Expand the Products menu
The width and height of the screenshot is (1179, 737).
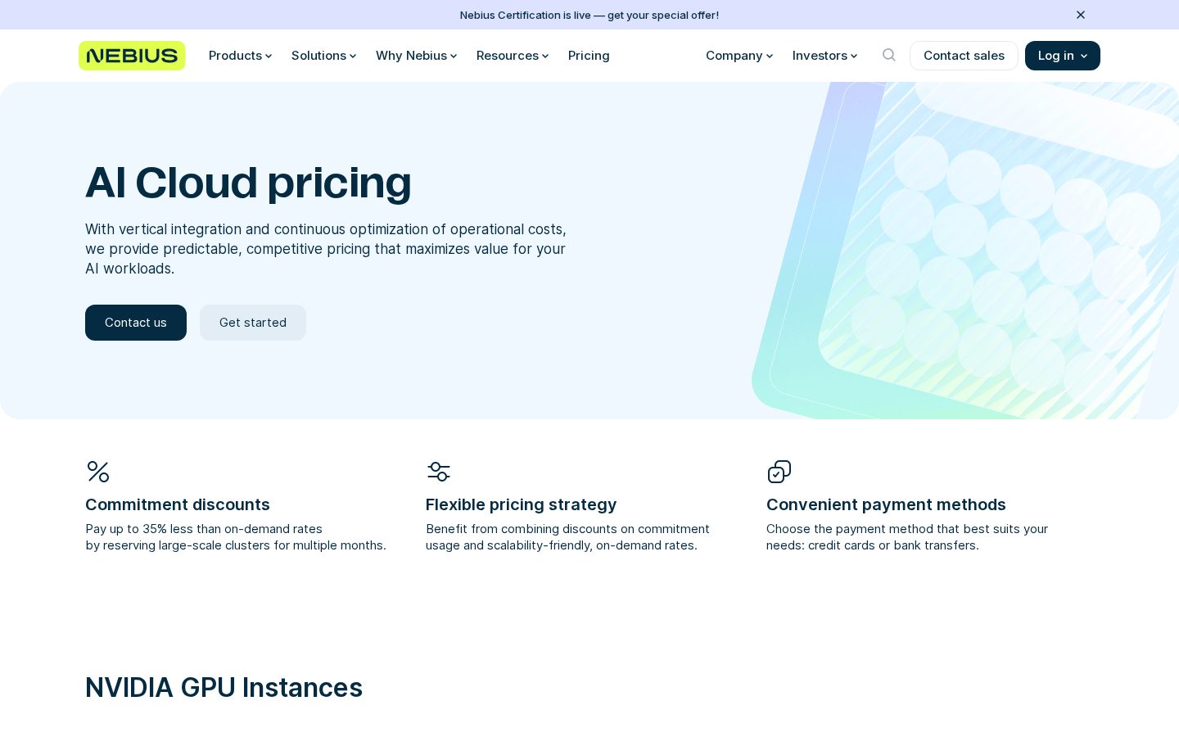coord(240,56)
